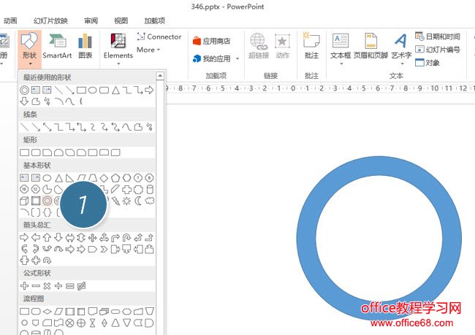Insert a chart using 图表 icon
Screen dimensions: 475x335
(85, 45)
